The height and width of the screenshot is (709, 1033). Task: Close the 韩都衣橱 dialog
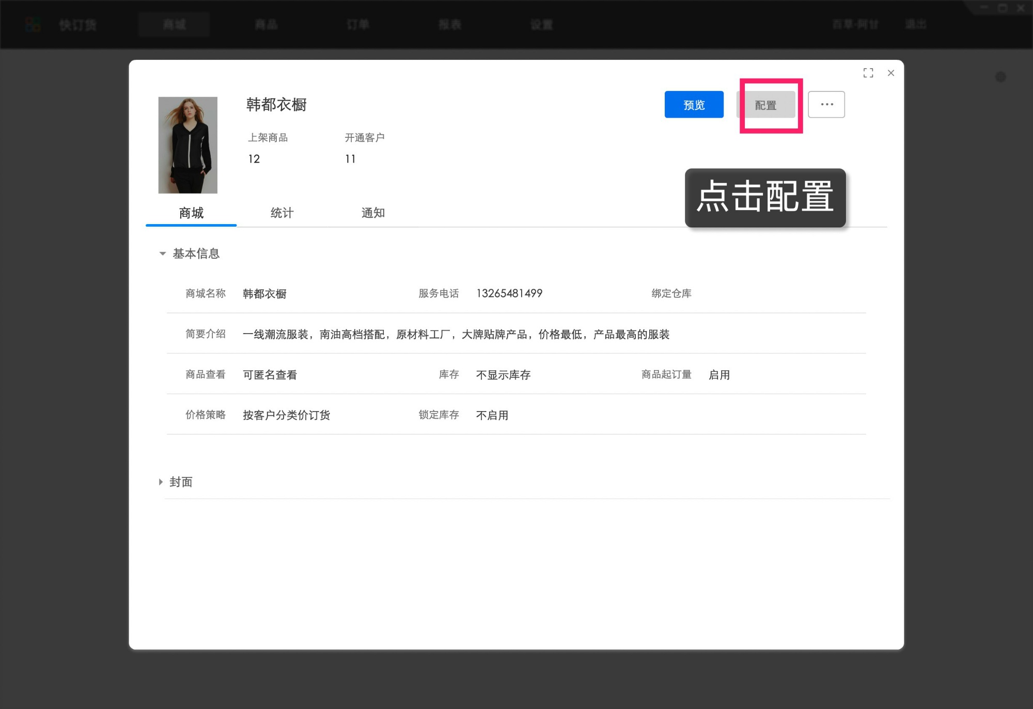click(x=891, y=73)
